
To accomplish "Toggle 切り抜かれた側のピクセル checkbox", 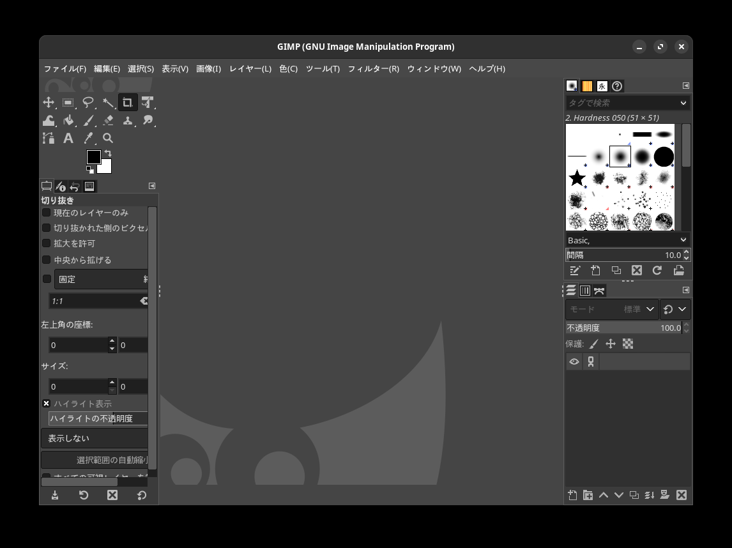I will point(46,228).
